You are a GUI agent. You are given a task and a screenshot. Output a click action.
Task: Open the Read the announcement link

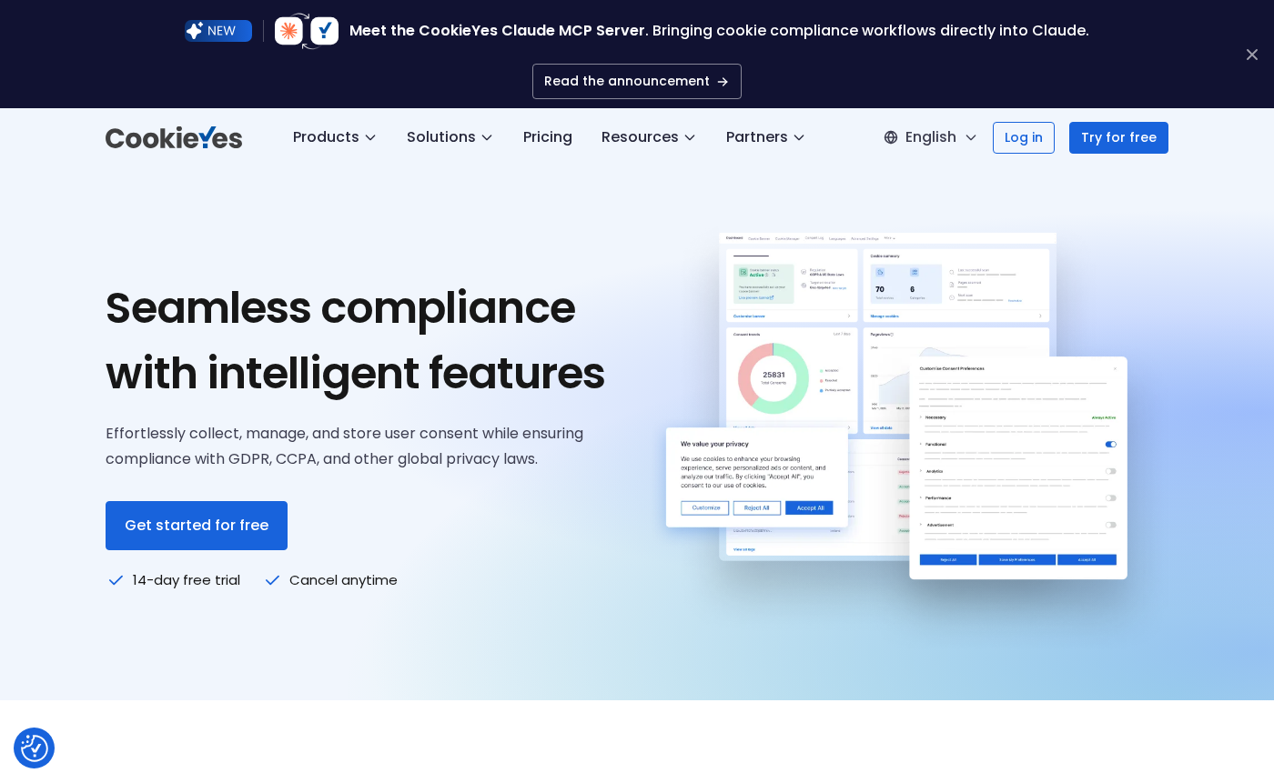point(637,81)
